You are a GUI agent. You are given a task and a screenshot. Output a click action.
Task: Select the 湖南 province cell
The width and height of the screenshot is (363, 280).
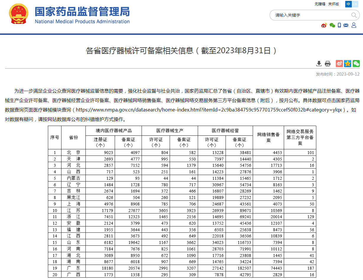[74, 262]
